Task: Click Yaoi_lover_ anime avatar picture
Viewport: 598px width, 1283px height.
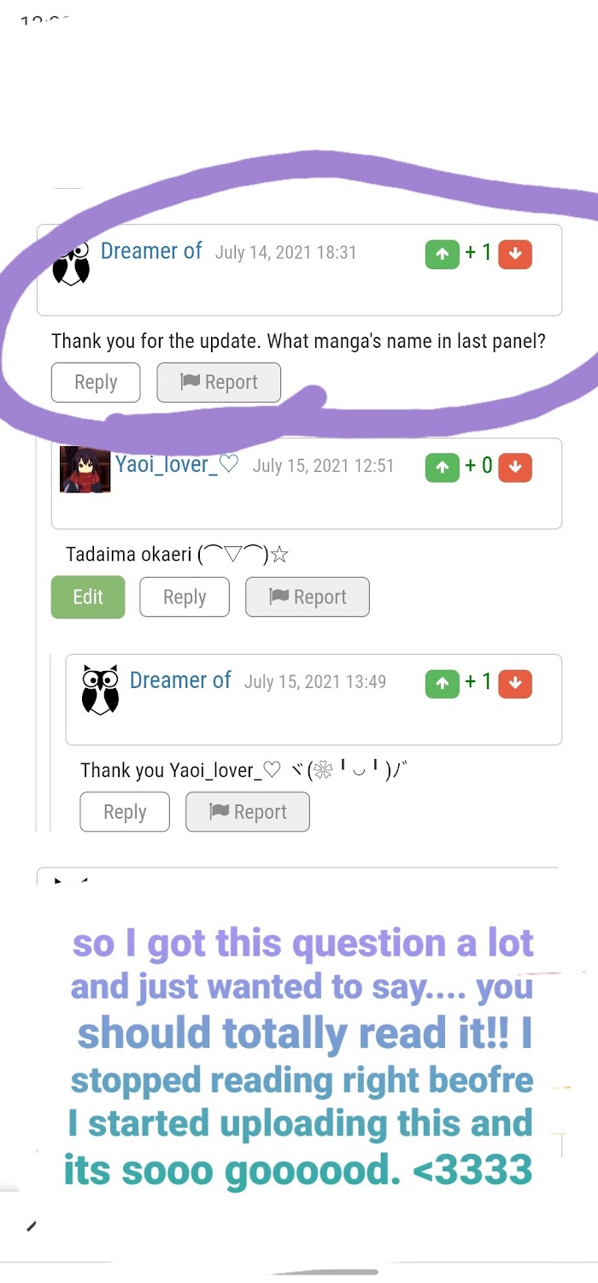Action: click(x=85, y=469)
